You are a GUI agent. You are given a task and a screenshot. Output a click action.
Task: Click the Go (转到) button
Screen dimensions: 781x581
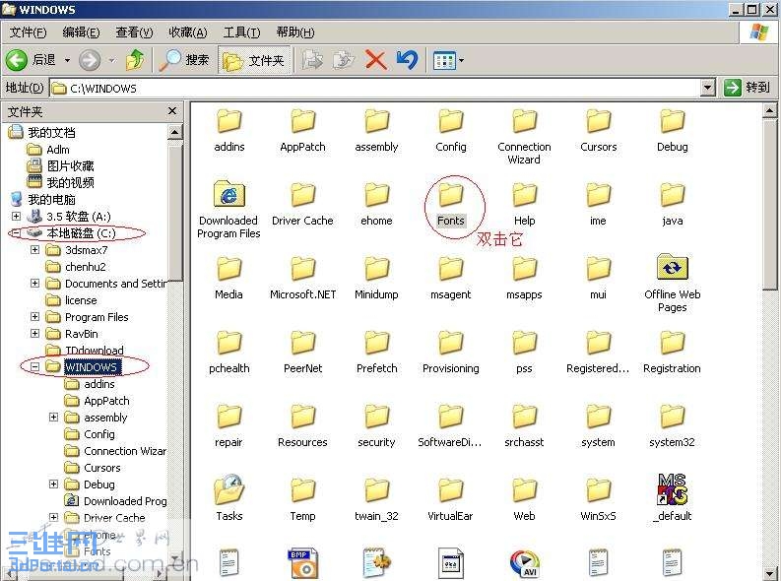747,88
